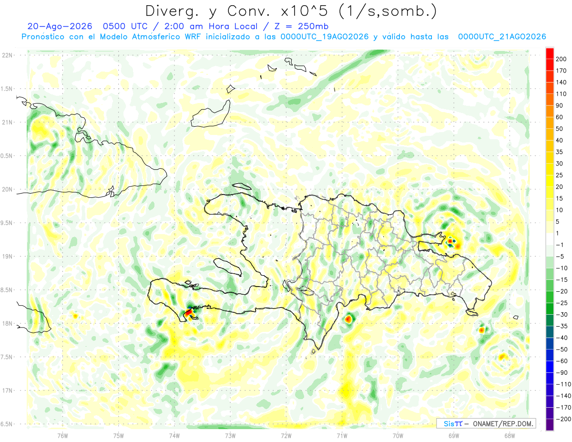
Task: Click the '68W' longitude axis label
Action: 509,436
